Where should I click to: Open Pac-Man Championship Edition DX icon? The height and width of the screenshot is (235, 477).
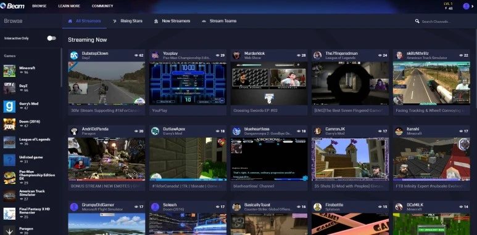point(9,178)
